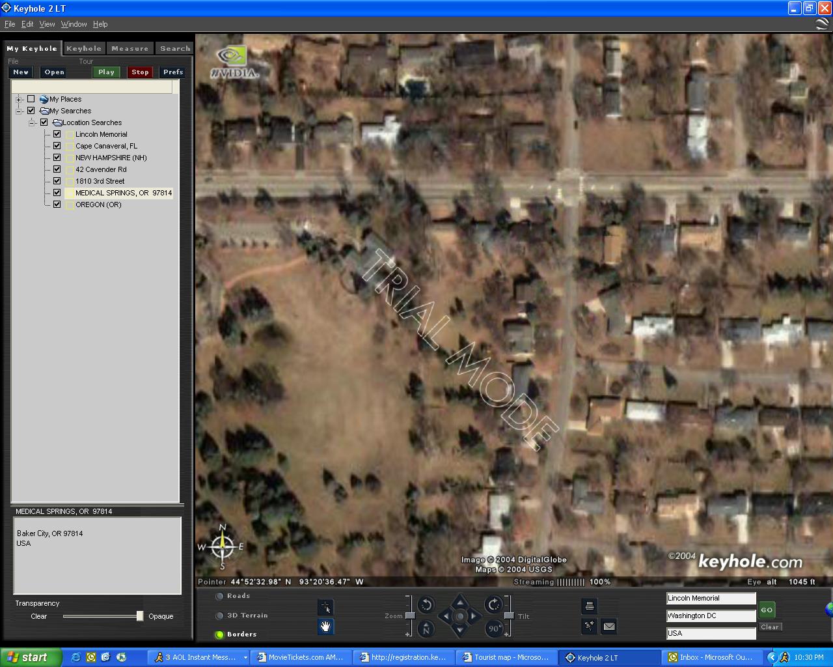833x667 pixels.
Task: Switch to the Search tab
Action: coord(175,48)
